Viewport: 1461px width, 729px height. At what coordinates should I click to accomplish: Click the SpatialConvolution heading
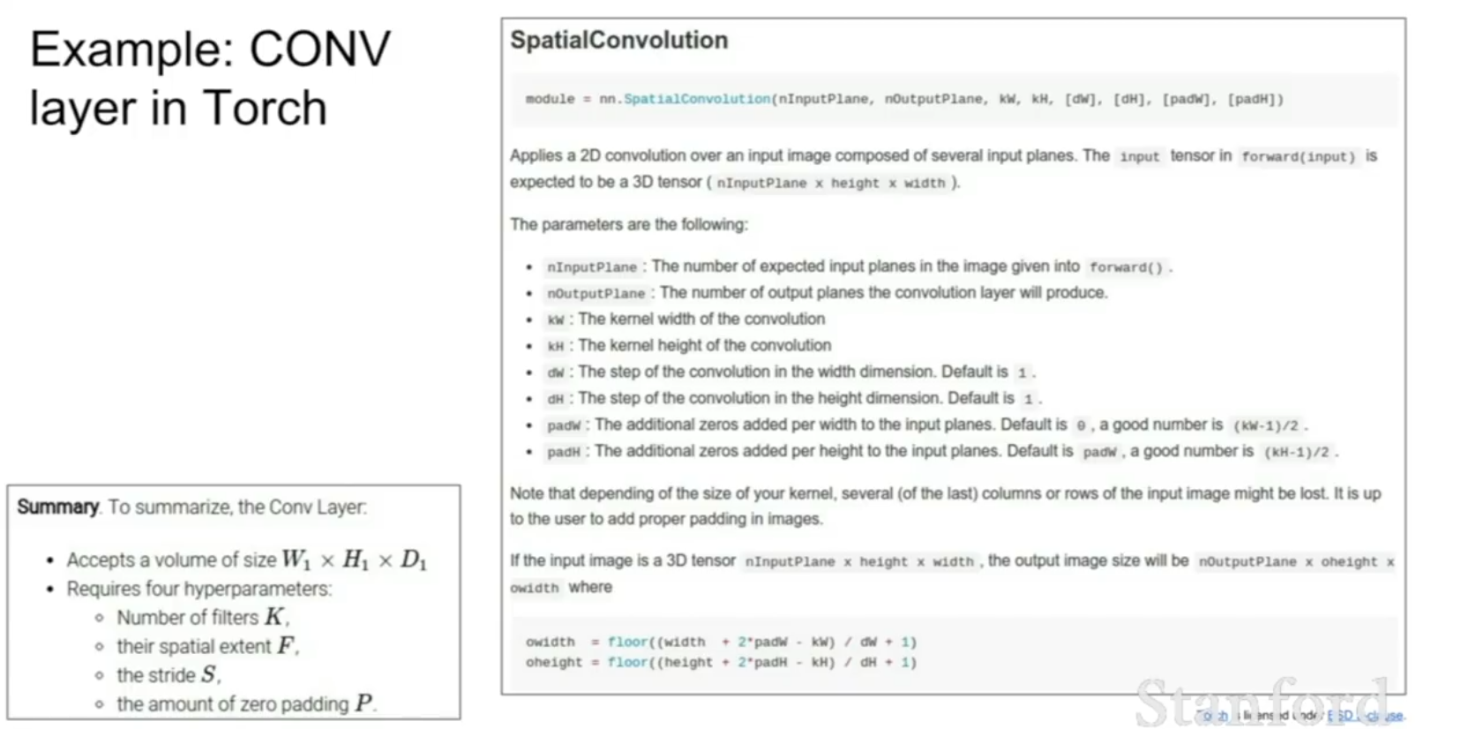pyautogui.click(x=619, y=41)
